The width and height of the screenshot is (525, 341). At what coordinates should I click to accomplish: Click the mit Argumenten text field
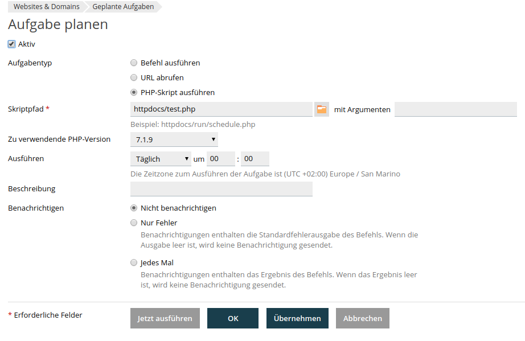tap(456, 109)
